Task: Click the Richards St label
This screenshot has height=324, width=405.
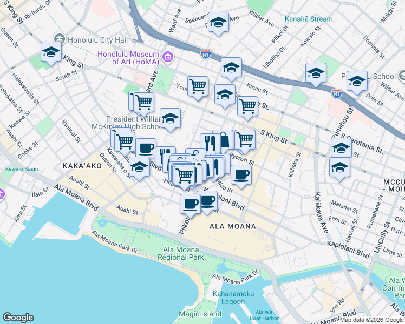Action: point(38,10)
